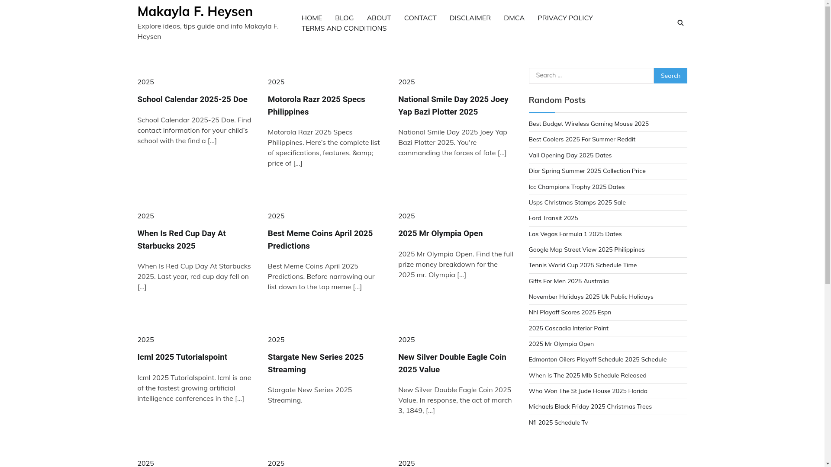Open Icc Champions Trophy 2025 Dates
Image resolution: width=831 pixels, height=467 pixels.
click(577, 187)
